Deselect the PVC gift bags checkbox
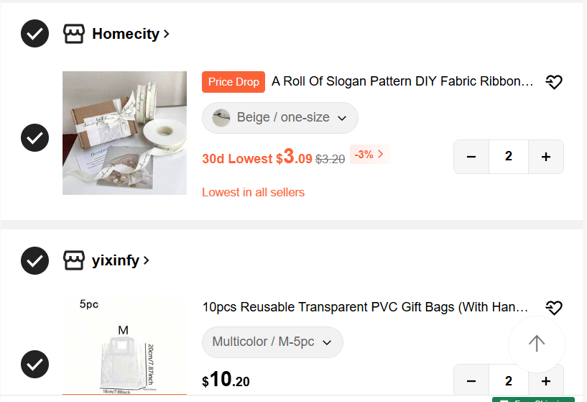This screenshot has height=402, width=587. (x=34, y=364)
